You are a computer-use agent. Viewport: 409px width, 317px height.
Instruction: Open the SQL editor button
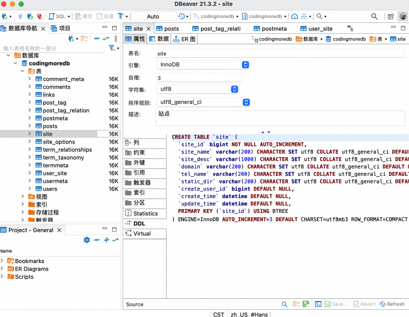[57, 16]
